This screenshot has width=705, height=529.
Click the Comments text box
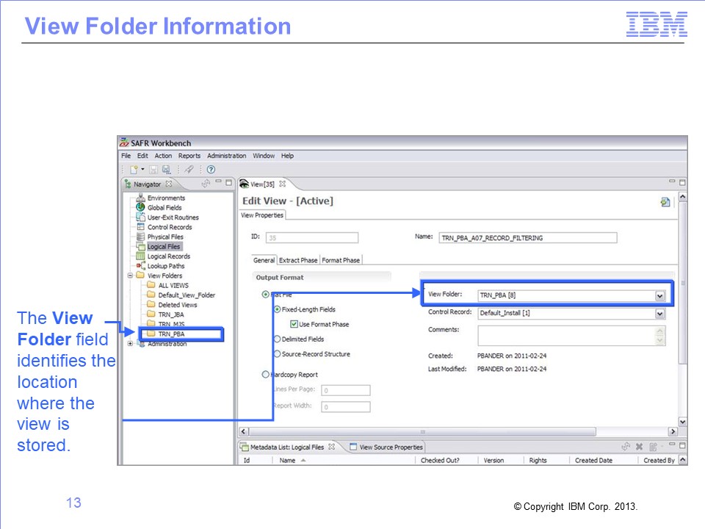tap(571, 336)
